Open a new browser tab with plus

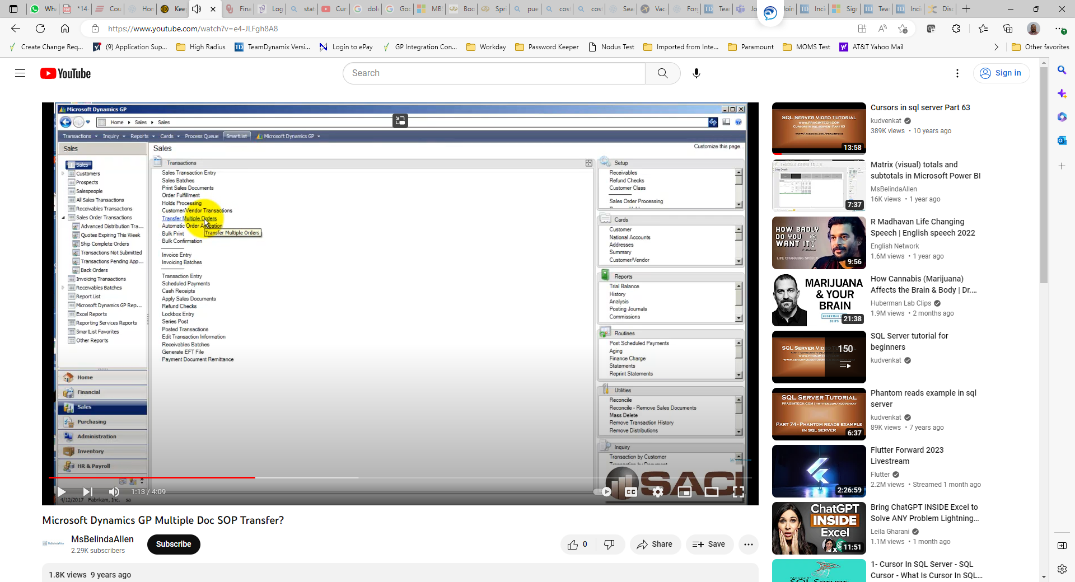pos(966,9)
